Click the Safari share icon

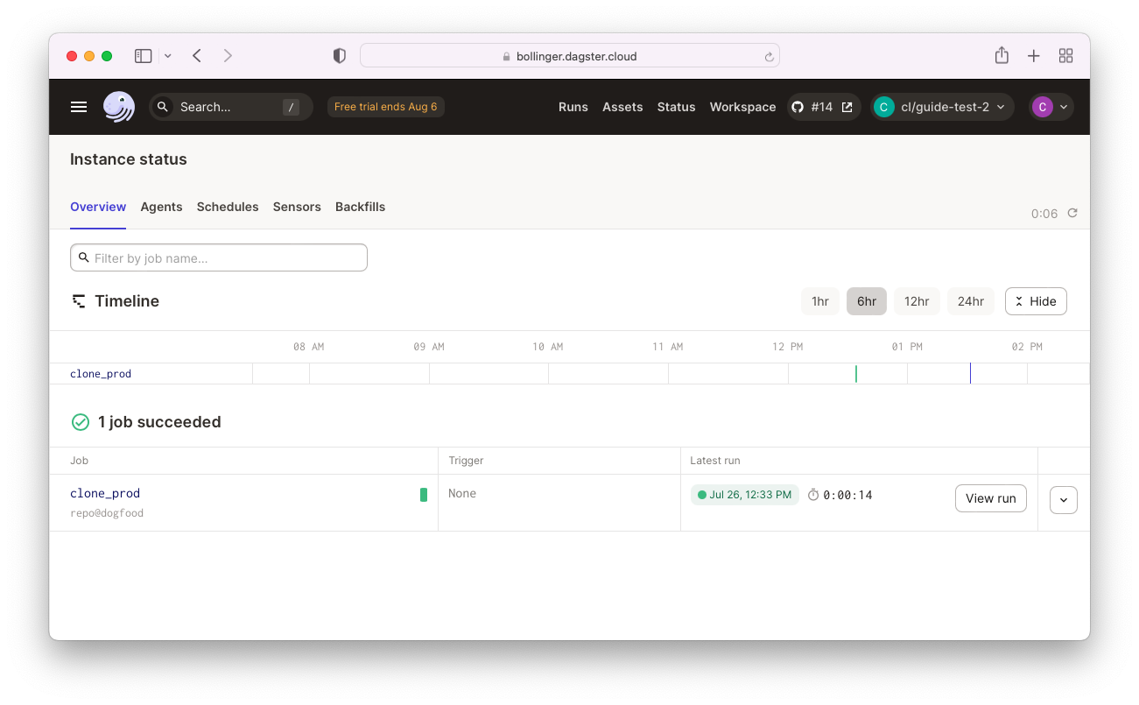coord(1002,54)
